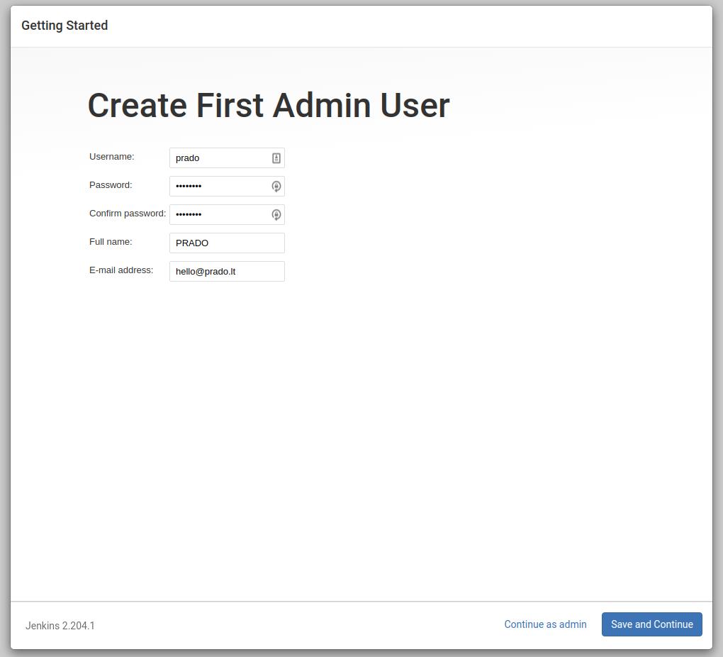723x657 pixels.
Task: Click the Username input containing prado
Action: (x=227, y=158)
